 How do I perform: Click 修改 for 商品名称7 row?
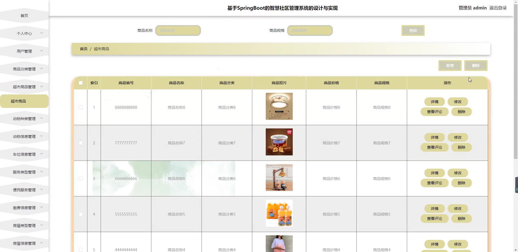click(458, 137)
